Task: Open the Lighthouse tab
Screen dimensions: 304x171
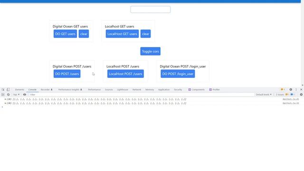Action: tap(123, 90)
